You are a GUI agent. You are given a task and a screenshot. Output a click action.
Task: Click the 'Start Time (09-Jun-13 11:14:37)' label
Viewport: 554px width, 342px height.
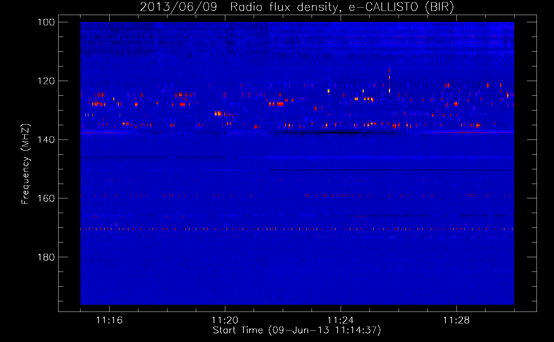pyautogui.click(x=297, y=330)
